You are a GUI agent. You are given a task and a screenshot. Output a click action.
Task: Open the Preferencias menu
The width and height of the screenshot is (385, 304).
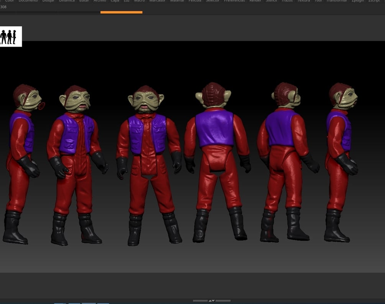234,1
